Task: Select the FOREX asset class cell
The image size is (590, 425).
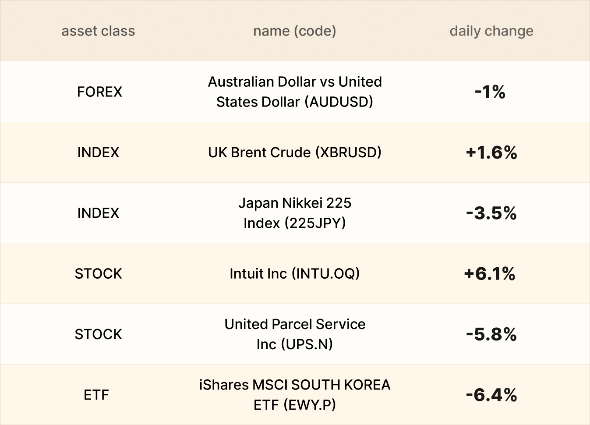Action: 99,92
